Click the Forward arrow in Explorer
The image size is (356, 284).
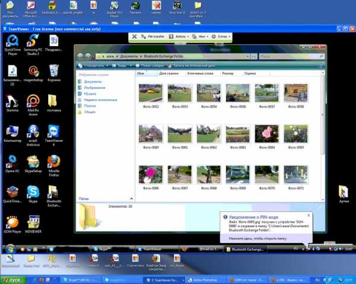[x=88, y=56]
